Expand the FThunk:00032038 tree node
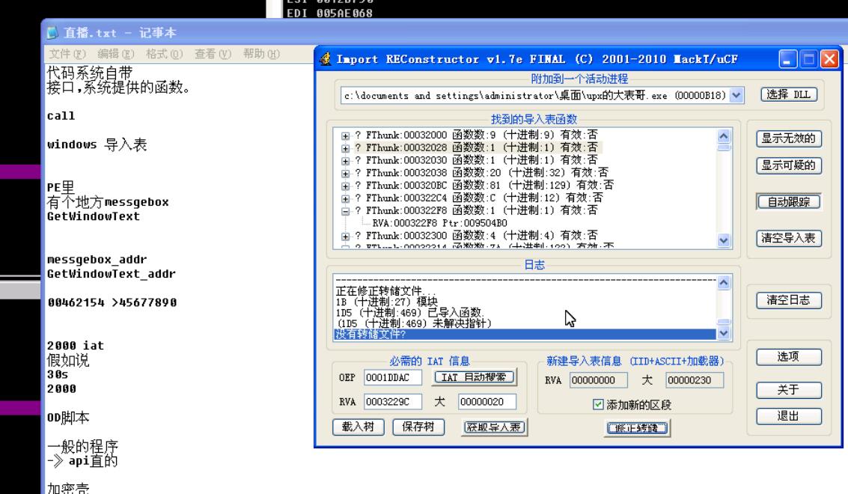 (x=345, y=174)
